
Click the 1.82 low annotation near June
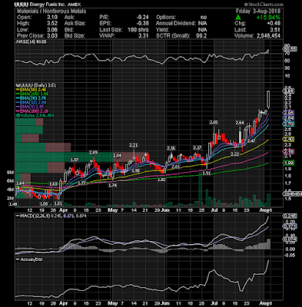click(161, 180)
